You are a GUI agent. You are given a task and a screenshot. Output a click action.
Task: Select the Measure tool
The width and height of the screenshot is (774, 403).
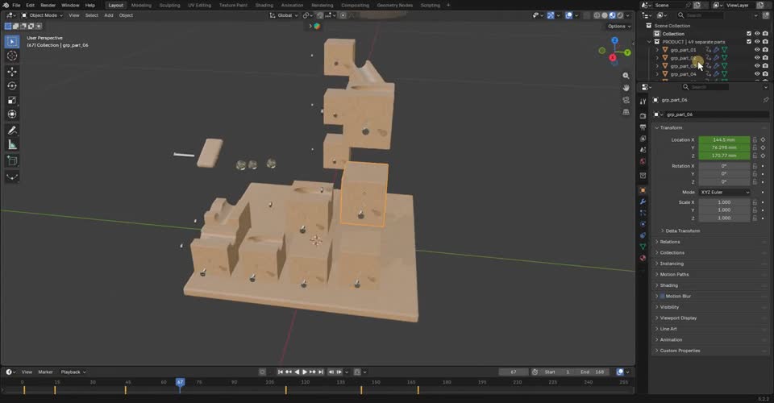12,144
